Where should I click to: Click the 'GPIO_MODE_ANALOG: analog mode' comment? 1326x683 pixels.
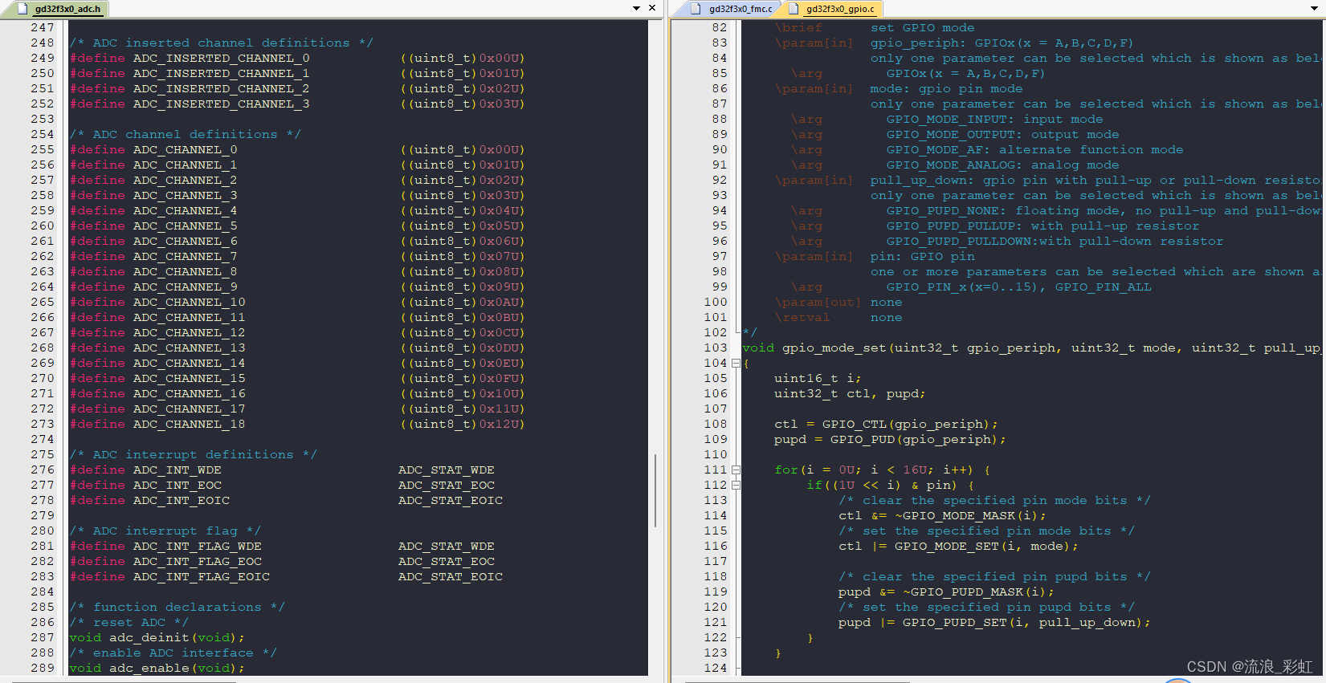(1002, 165)
